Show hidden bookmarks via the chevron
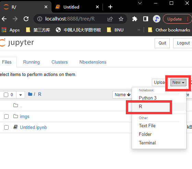 click(139, 30)
